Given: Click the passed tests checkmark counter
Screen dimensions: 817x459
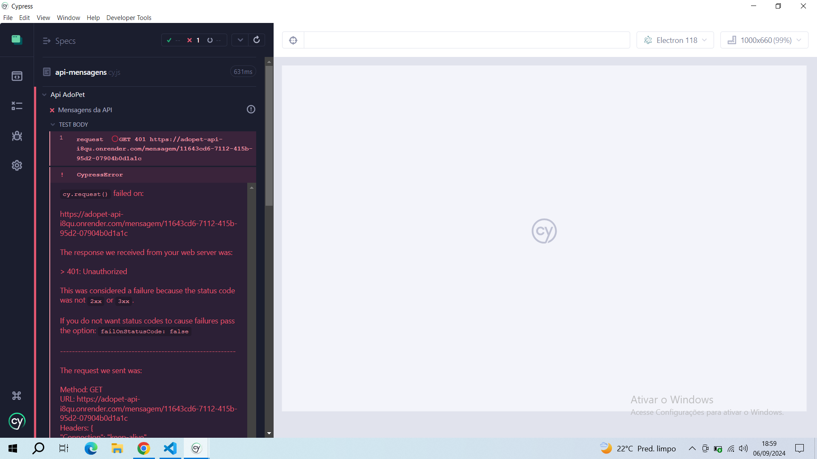Looking at the screenshot, I should 173,40.
